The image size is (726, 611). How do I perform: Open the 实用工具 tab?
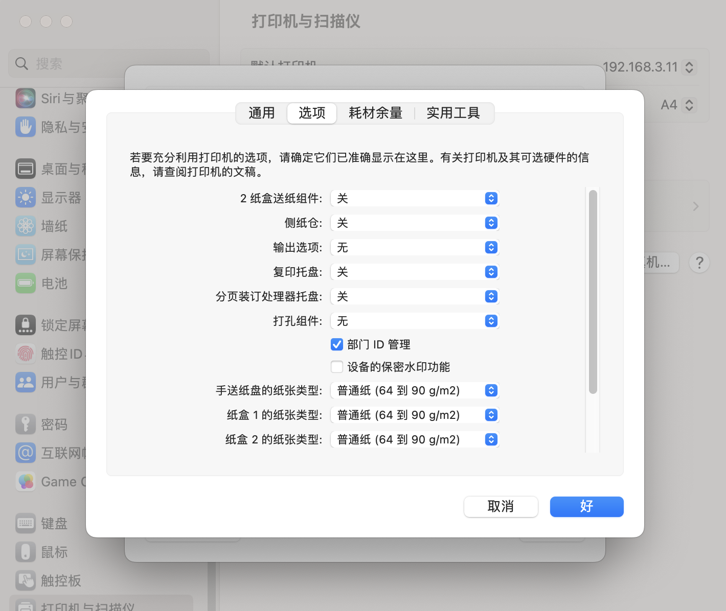point(453,113)
